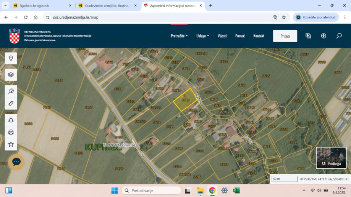Click the Zagrebačka županija map label
Screen dimensions: 351x197
coord(119,144)
